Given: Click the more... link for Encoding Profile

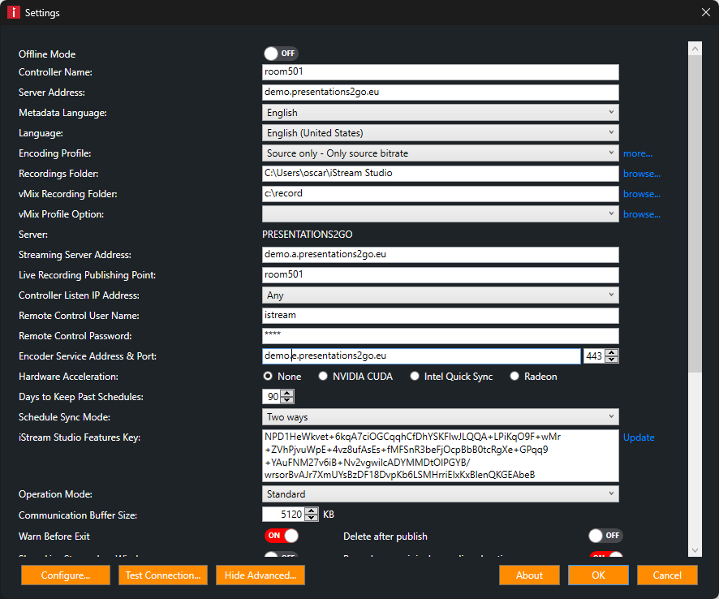Looking at the screenshot, I should pyautogui.click(x=637, y=153).
